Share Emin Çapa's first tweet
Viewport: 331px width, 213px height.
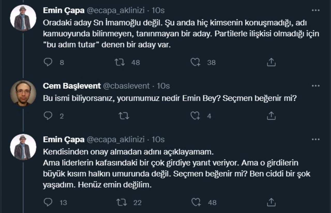271,62
